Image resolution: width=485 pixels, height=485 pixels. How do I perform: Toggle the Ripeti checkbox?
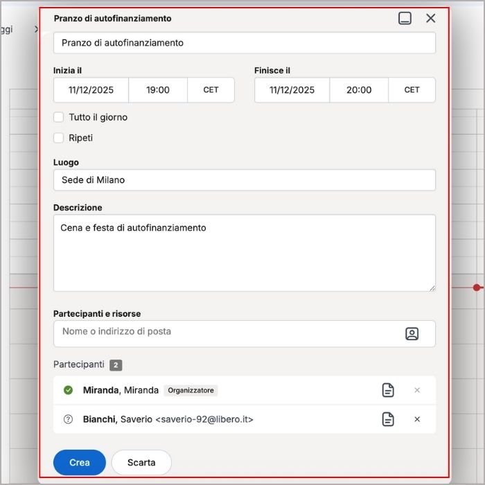click(x=58, y=138)
